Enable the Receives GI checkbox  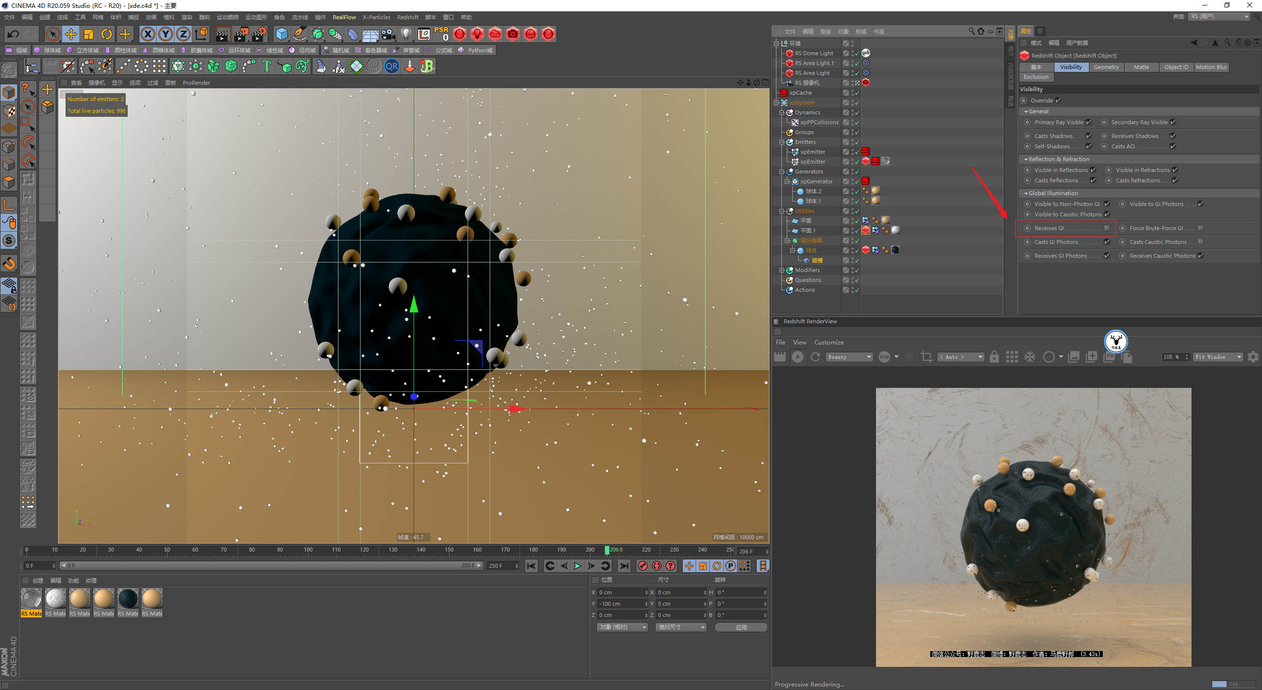1107,228
